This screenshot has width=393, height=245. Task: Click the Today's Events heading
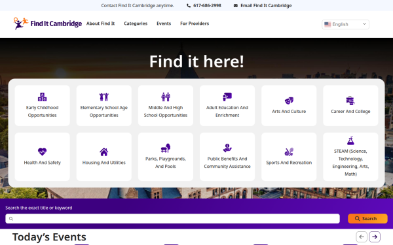pos(49,237)
